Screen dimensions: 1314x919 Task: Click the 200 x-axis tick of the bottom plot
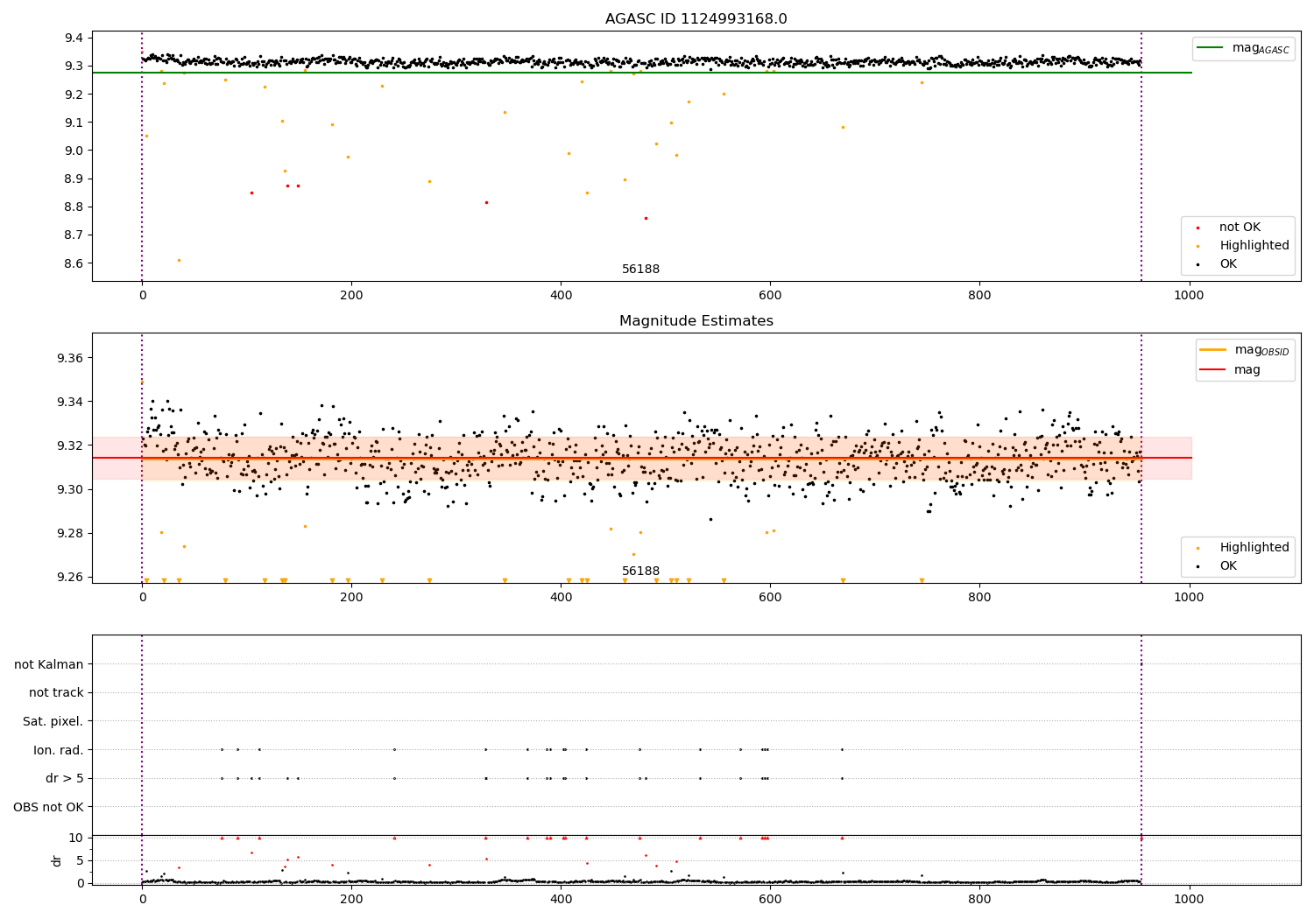351,900
